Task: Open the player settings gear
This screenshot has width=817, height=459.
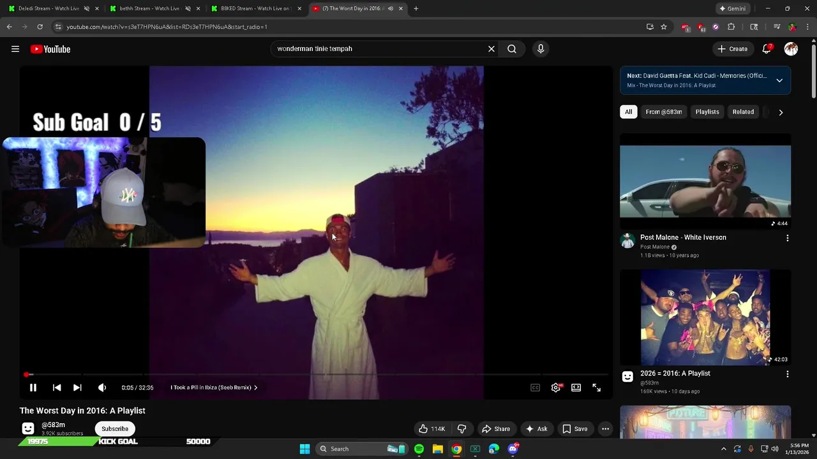Action: [x=556, y=388]
